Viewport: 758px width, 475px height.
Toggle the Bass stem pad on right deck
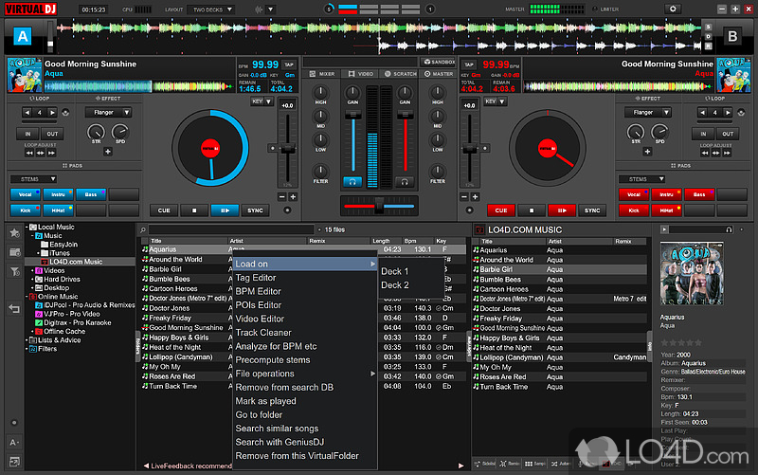(x=698, y=194)
